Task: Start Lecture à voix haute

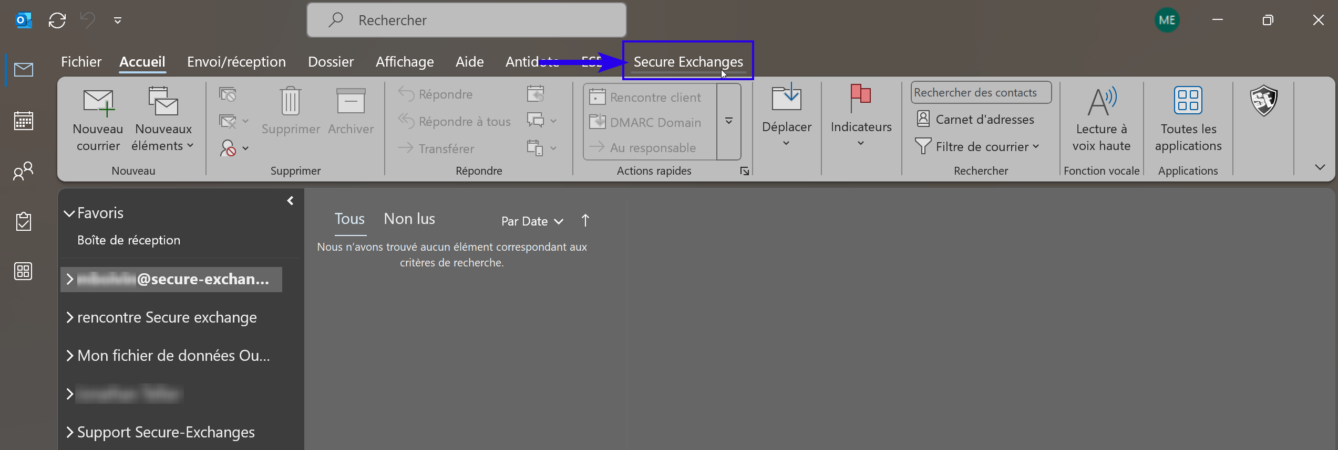Action: pyautogui.click(x=1102, y=120)
